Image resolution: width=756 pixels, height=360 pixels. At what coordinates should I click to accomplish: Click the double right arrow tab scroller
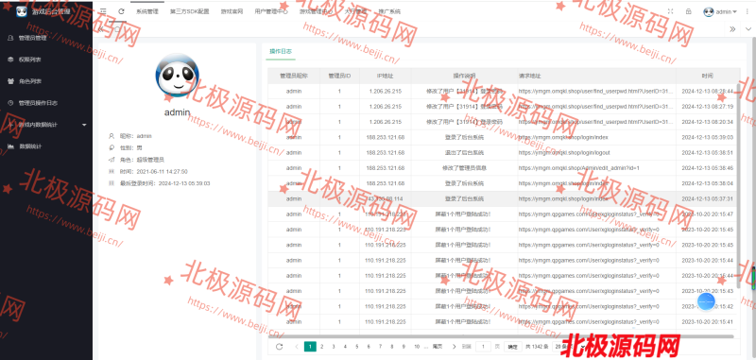[x=732, y=29]
